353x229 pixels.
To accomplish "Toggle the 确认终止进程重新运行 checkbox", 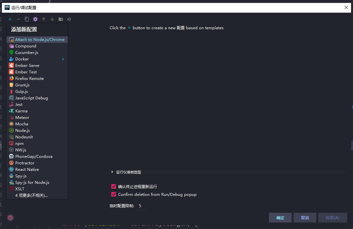I will pos(114,186).
